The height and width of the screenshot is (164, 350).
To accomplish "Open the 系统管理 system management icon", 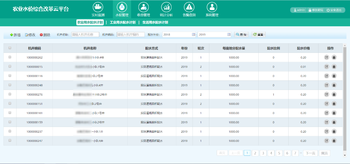I will pos(212,7).
